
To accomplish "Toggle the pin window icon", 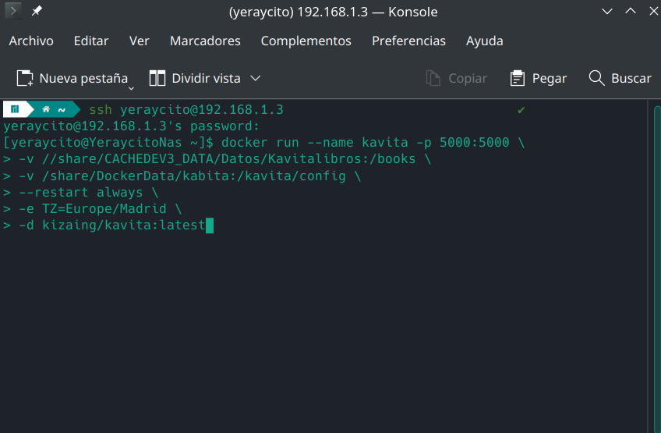I will (37, 12).
